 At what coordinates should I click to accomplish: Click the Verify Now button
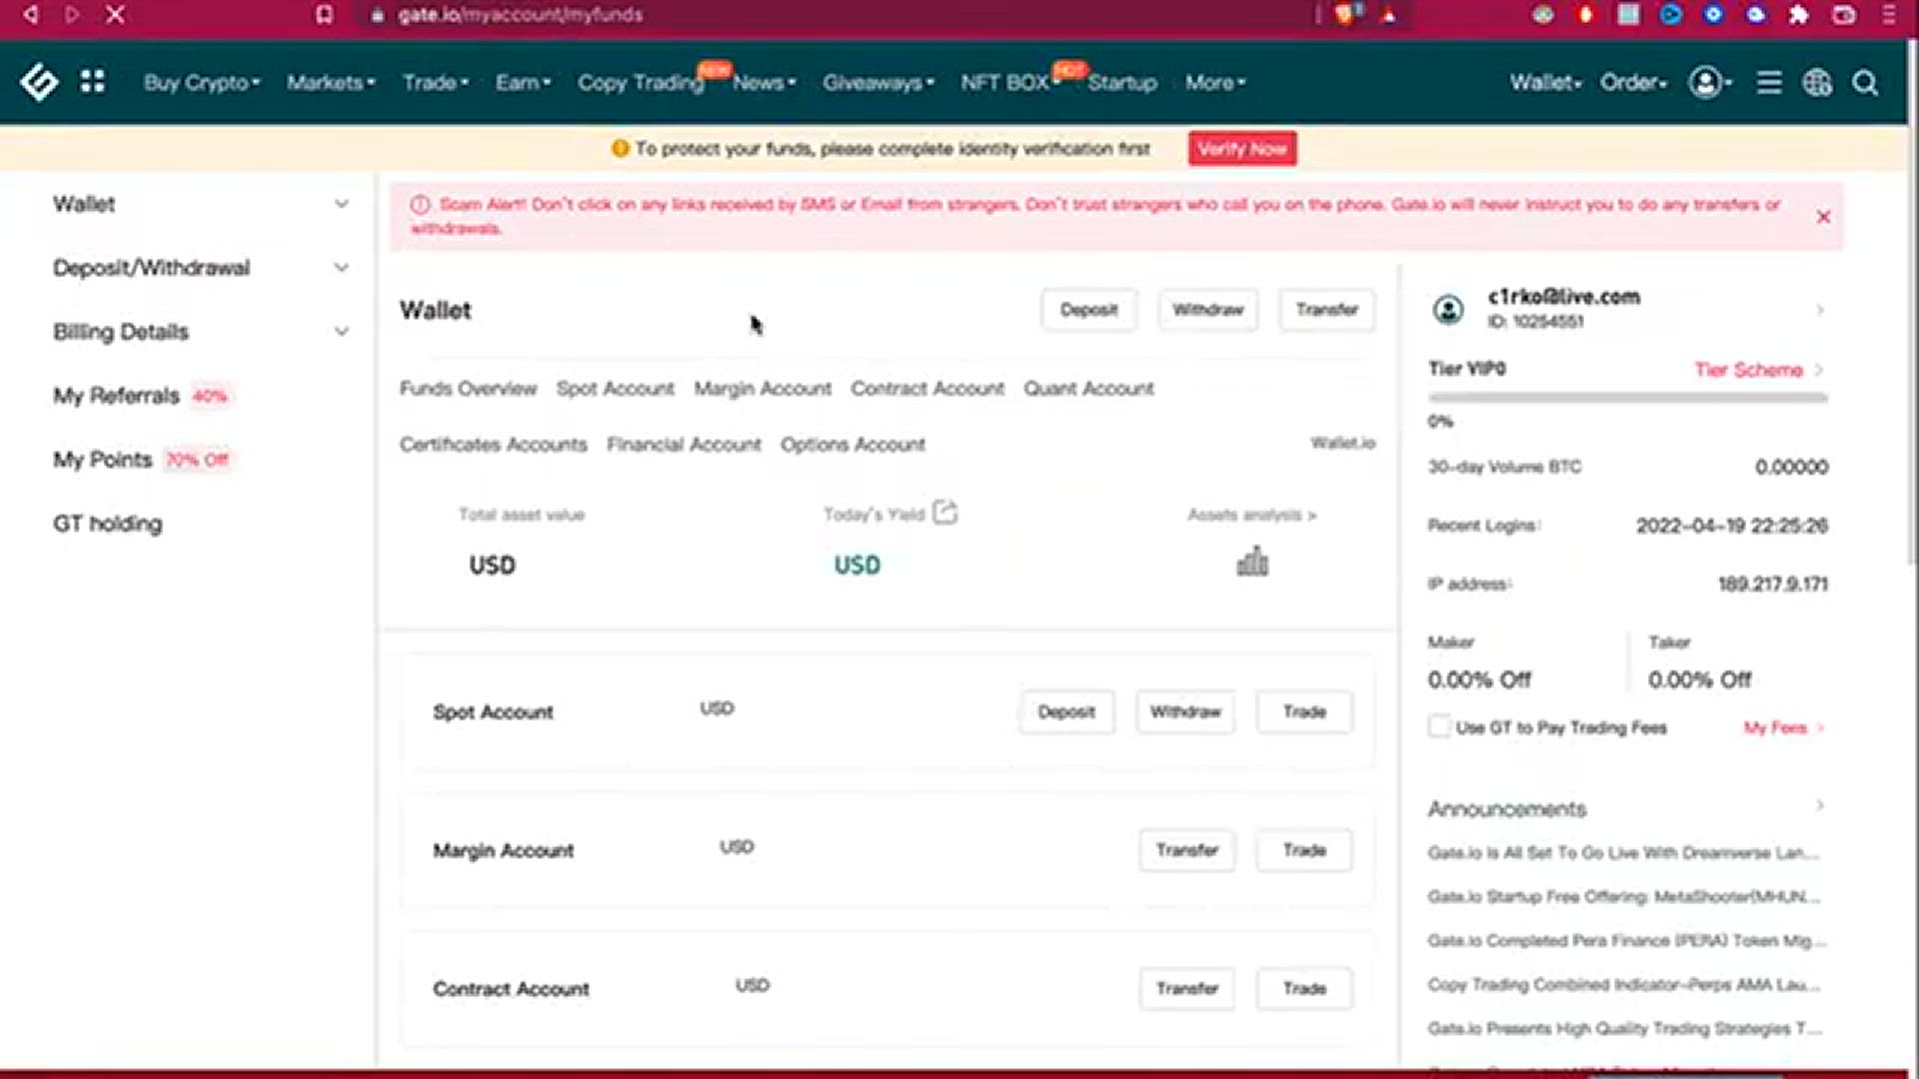[1242, 149]
